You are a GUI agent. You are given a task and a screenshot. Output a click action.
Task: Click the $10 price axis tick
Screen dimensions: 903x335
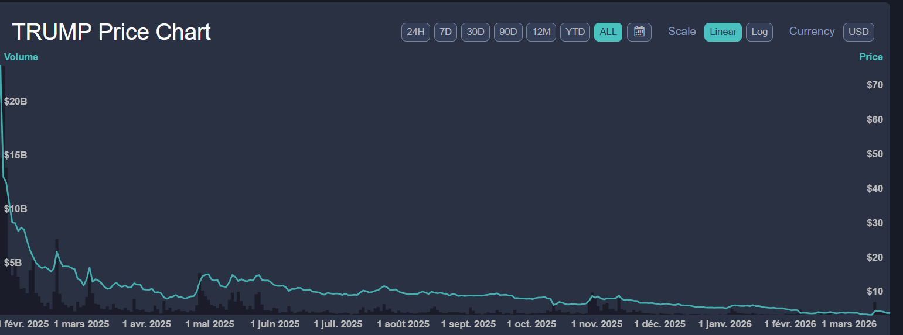(875, 292)
